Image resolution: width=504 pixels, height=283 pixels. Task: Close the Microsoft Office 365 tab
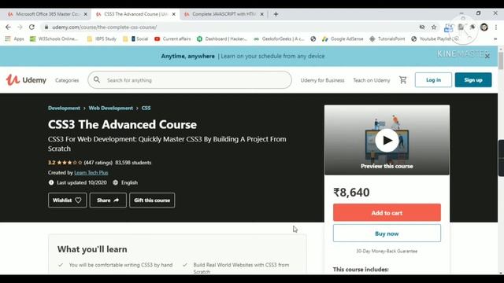click(x=86, y=14)
